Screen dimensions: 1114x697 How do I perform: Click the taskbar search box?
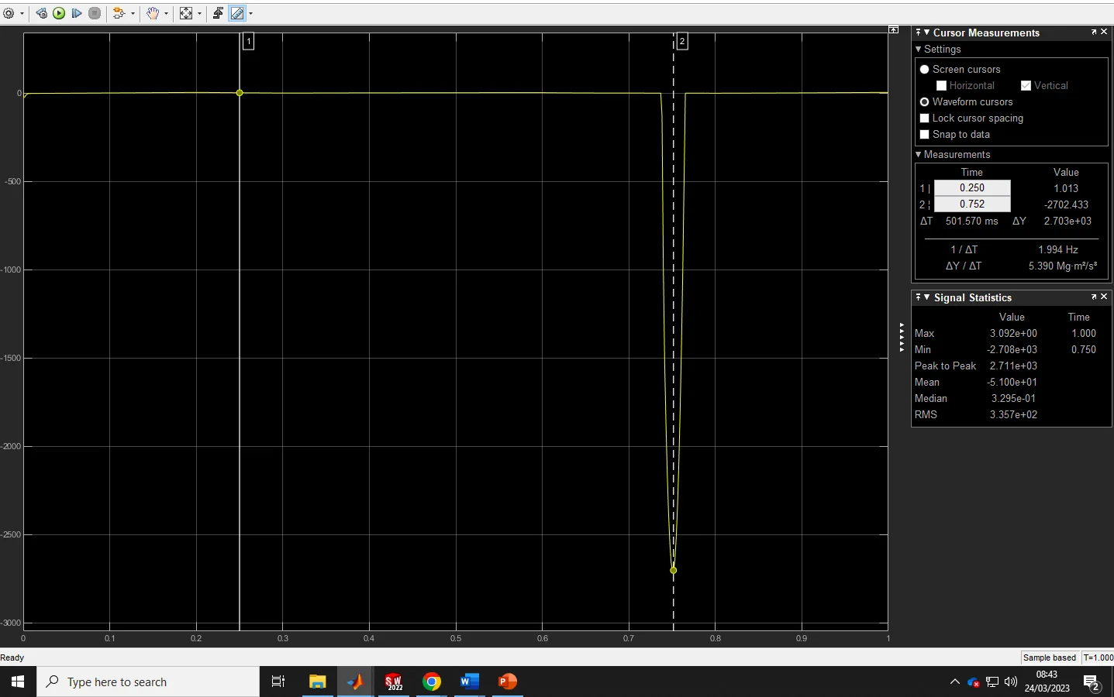coord(148,682)
